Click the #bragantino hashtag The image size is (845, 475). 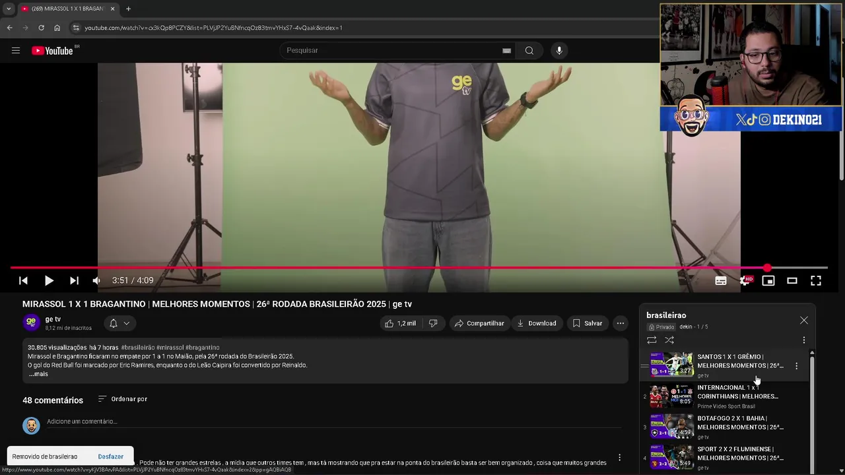[203, 348]
